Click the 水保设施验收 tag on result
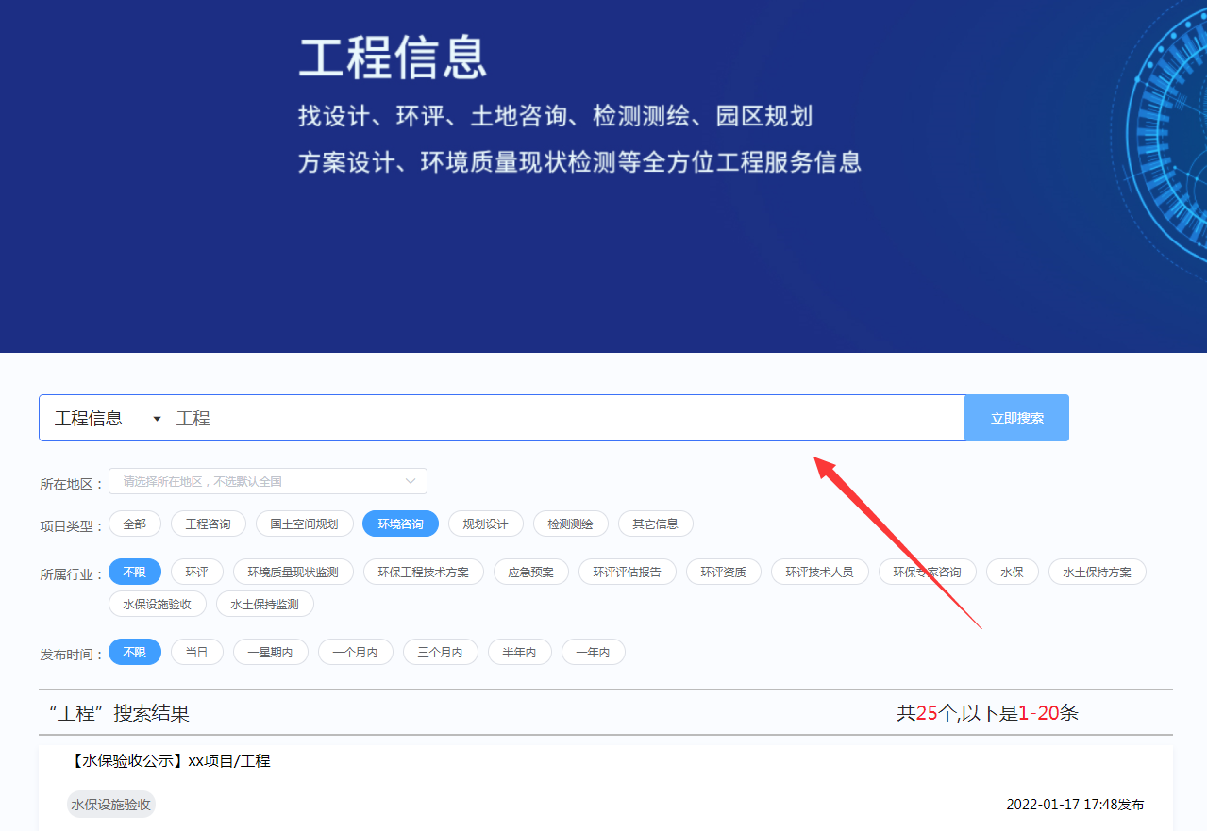The height and width of the screenshot is (831, 1207). (x=111, y=805)
